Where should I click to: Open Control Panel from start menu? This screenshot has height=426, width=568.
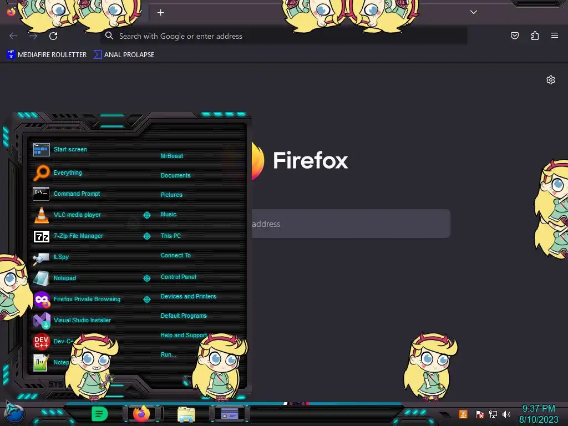[178, 277]
